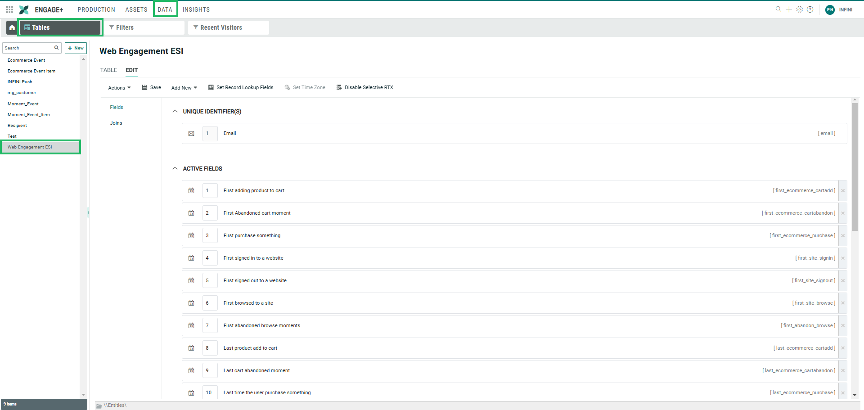Image resolution: width=864 pixels, height=410 pixels.
Task: Open the app launcher grid icon
Action: (9, 9)
